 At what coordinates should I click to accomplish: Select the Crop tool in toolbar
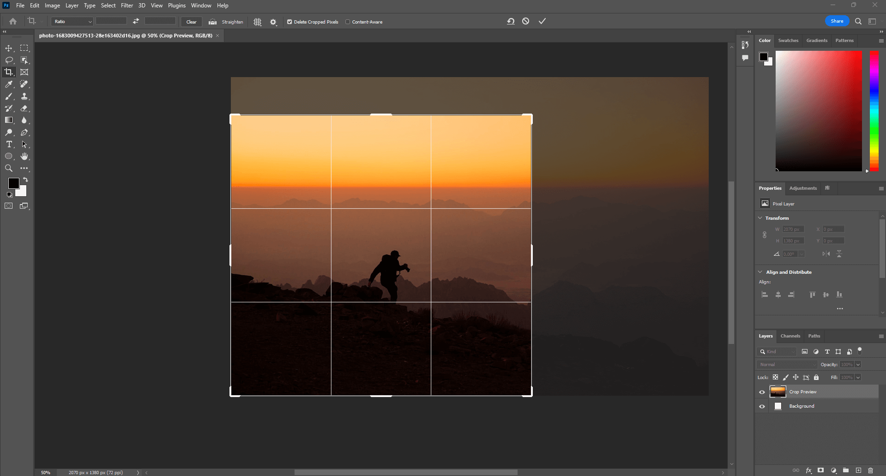[9, 72]
